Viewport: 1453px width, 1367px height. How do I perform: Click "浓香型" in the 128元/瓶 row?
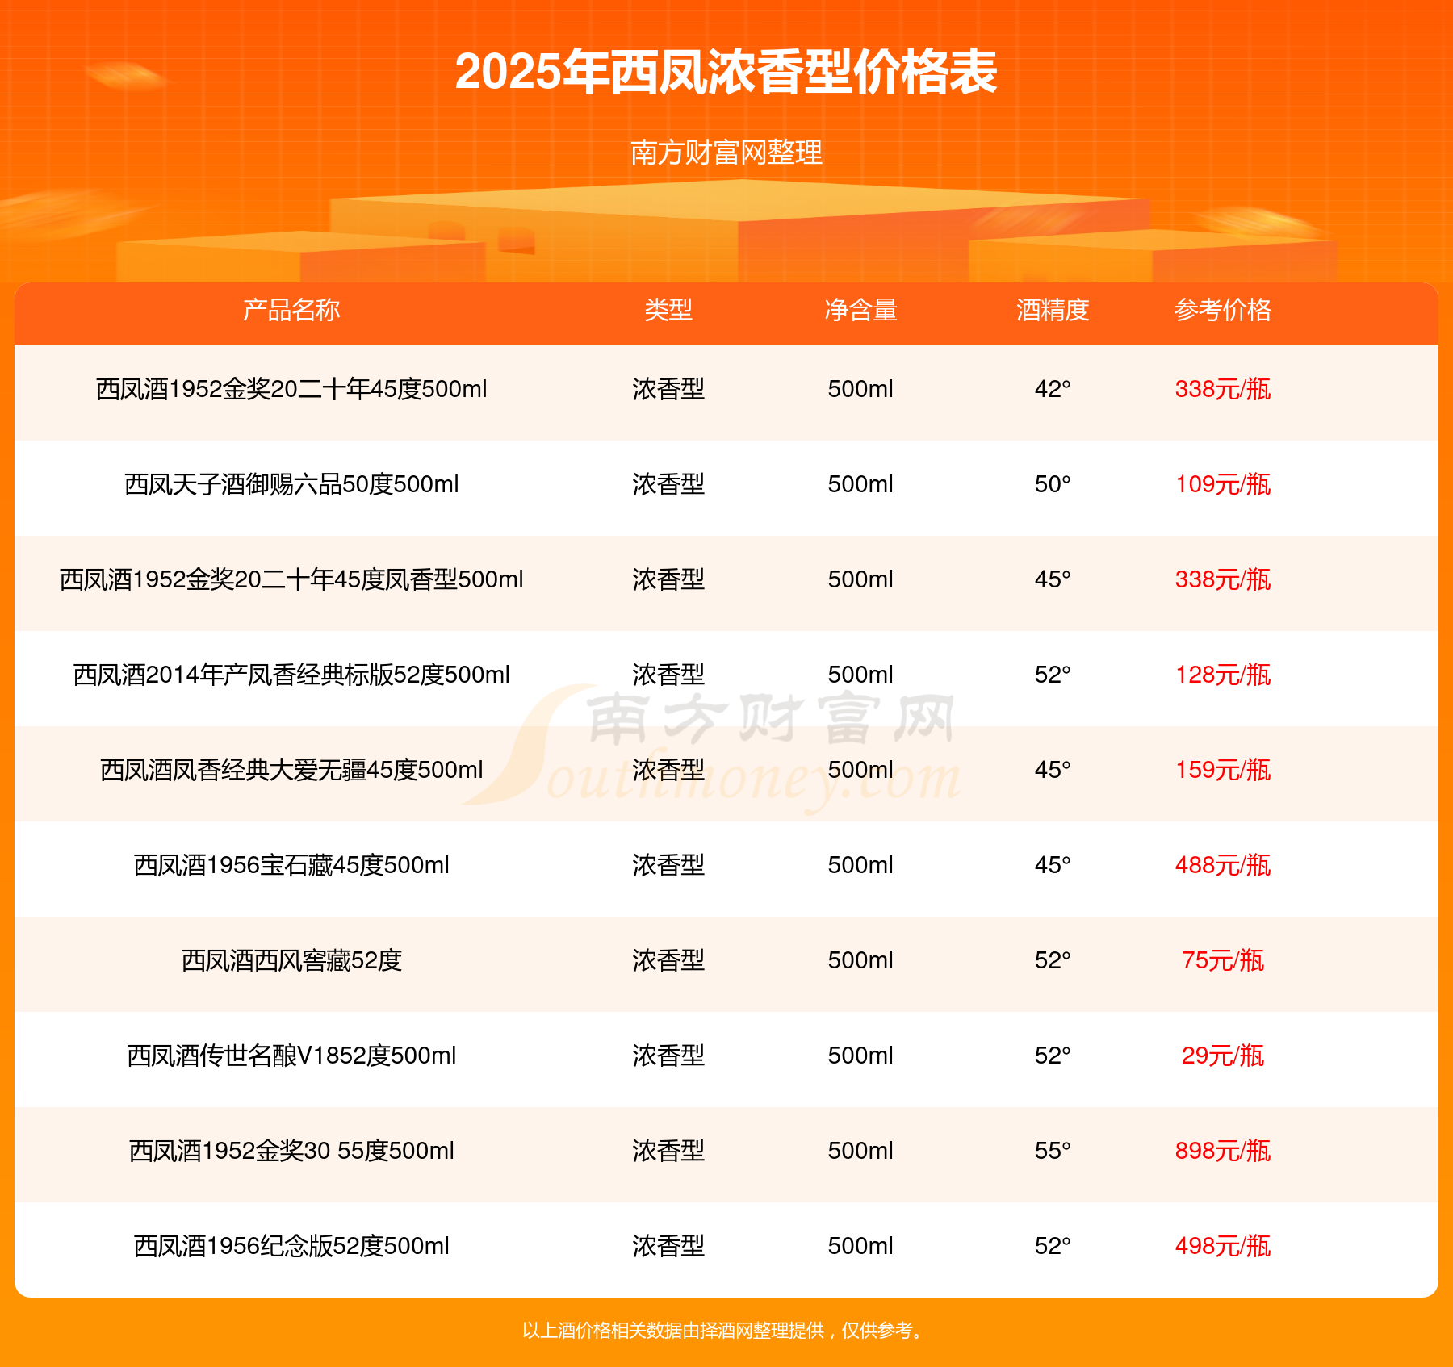[x=668, y=675]
